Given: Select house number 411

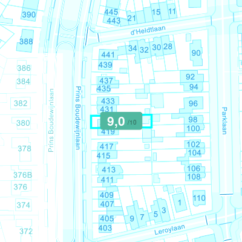Looking at the screenshot, I should click(x=107, y=180).
